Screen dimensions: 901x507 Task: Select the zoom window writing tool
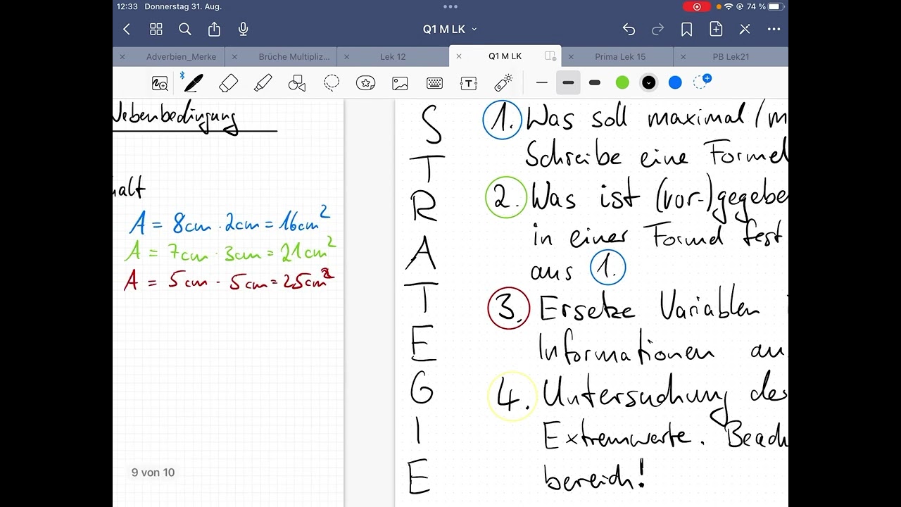point(160,83)
